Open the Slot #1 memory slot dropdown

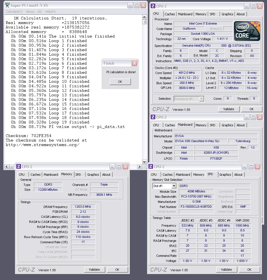pos(174,186)
